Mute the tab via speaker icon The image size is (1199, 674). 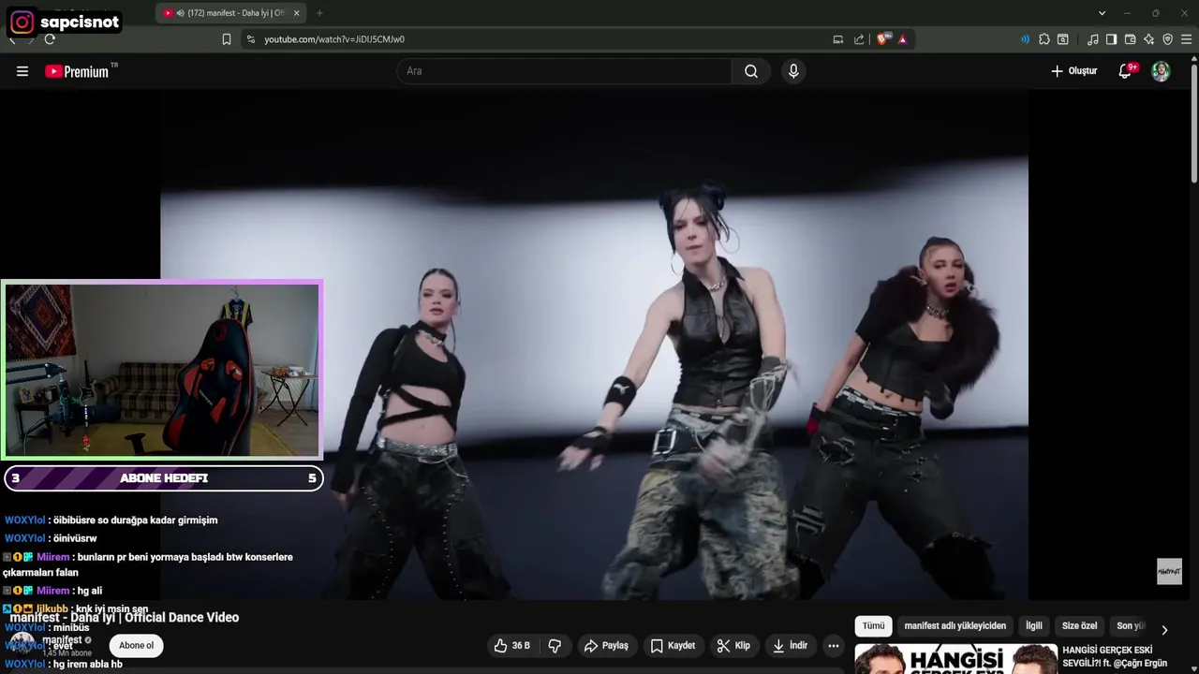tap(180, 13)
